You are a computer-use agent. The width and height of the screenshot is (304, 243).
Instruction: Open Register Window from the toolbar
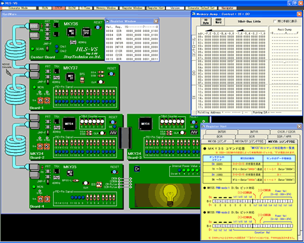(132, 8)
